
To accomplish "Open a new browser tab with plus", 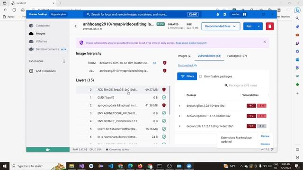I will coord(60,3).
